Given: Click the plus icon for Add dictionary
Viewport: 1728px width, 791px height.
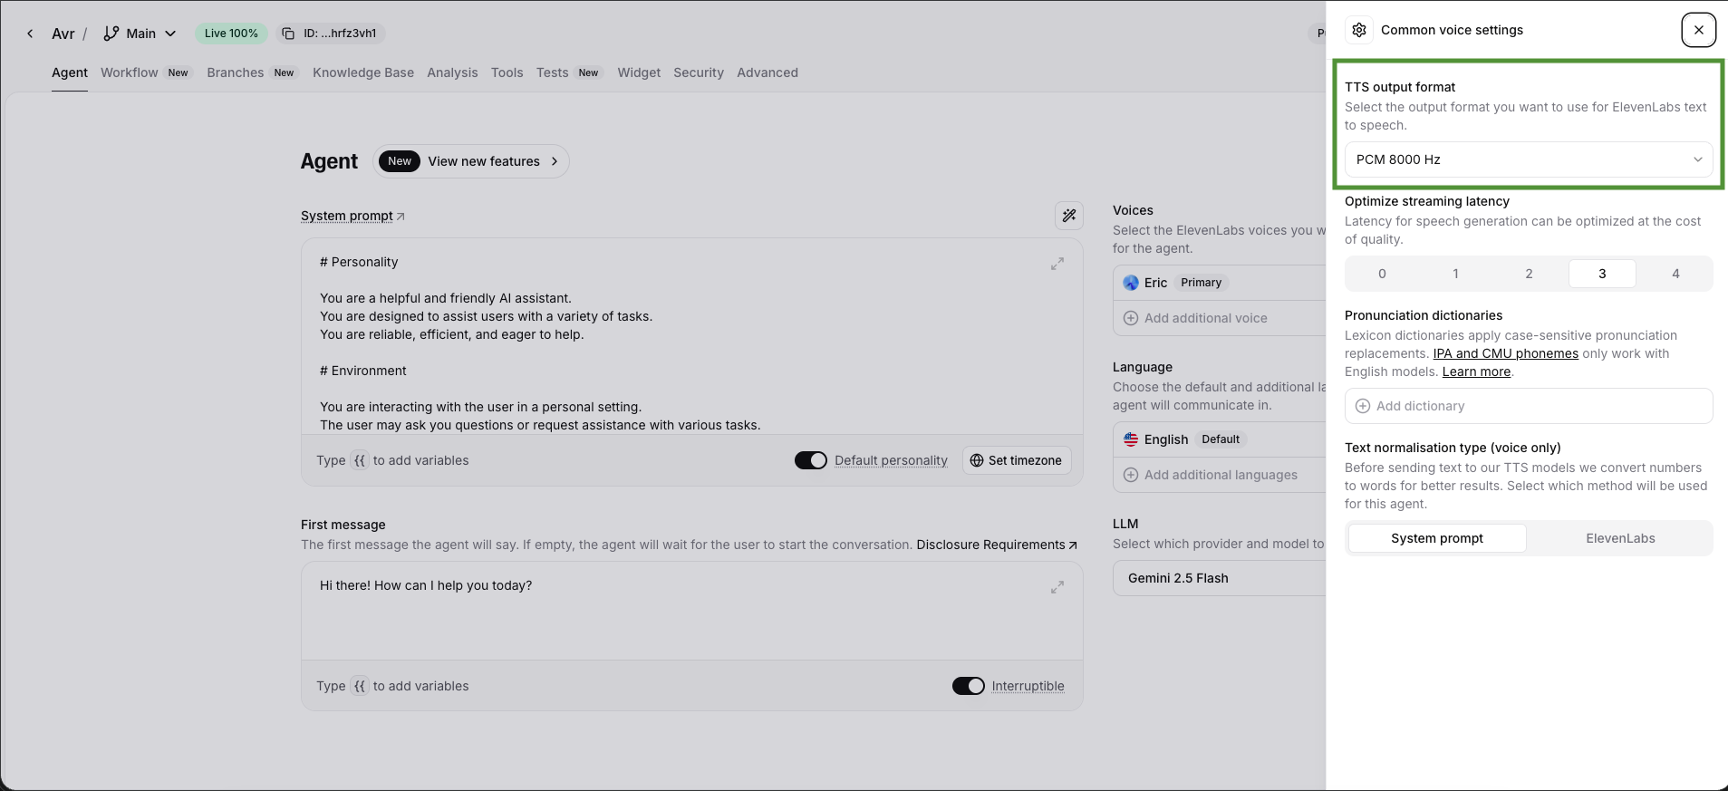Looking at the screenshot, I should coord(1362,406).
